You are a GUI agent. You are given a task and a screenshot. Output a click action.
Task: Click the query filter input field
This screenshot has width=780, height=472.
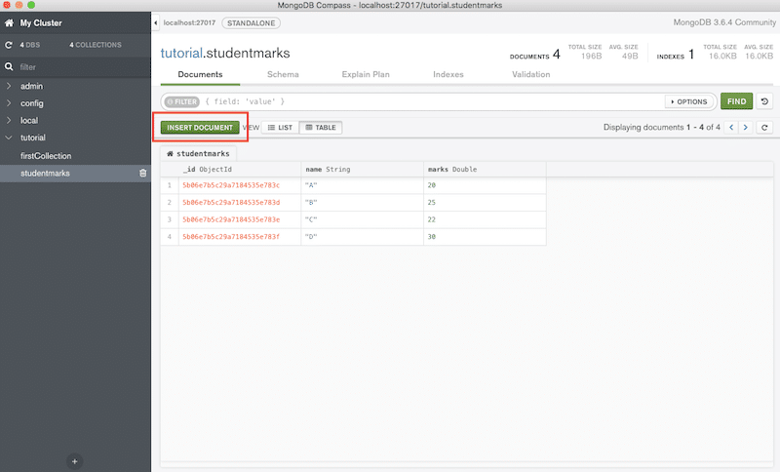pyautogui.click(x=433, y=101)
